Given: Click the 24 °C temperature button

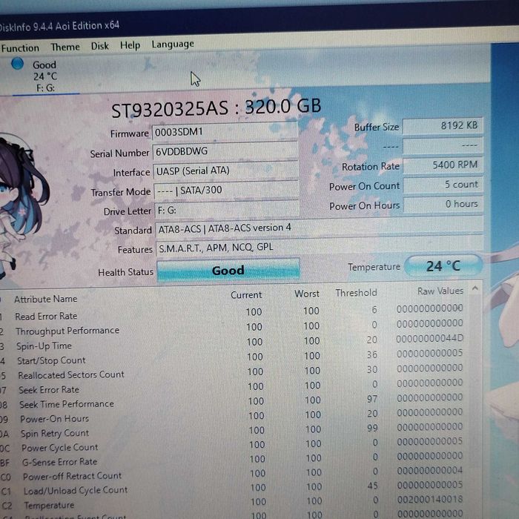Looking at the screenshot, I should [443, 266].
